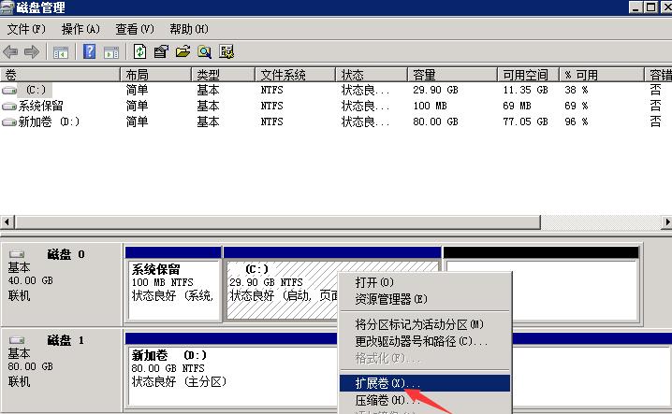The height and width of the screenshot is (414, 672).
Task: Click the horizontal scrollbar thumb
Action: click(278, 222)
